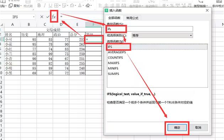This screenshot has height=140, width=224.
Task: Select MAXIFS in the function list
Action: tap(113, 63)
